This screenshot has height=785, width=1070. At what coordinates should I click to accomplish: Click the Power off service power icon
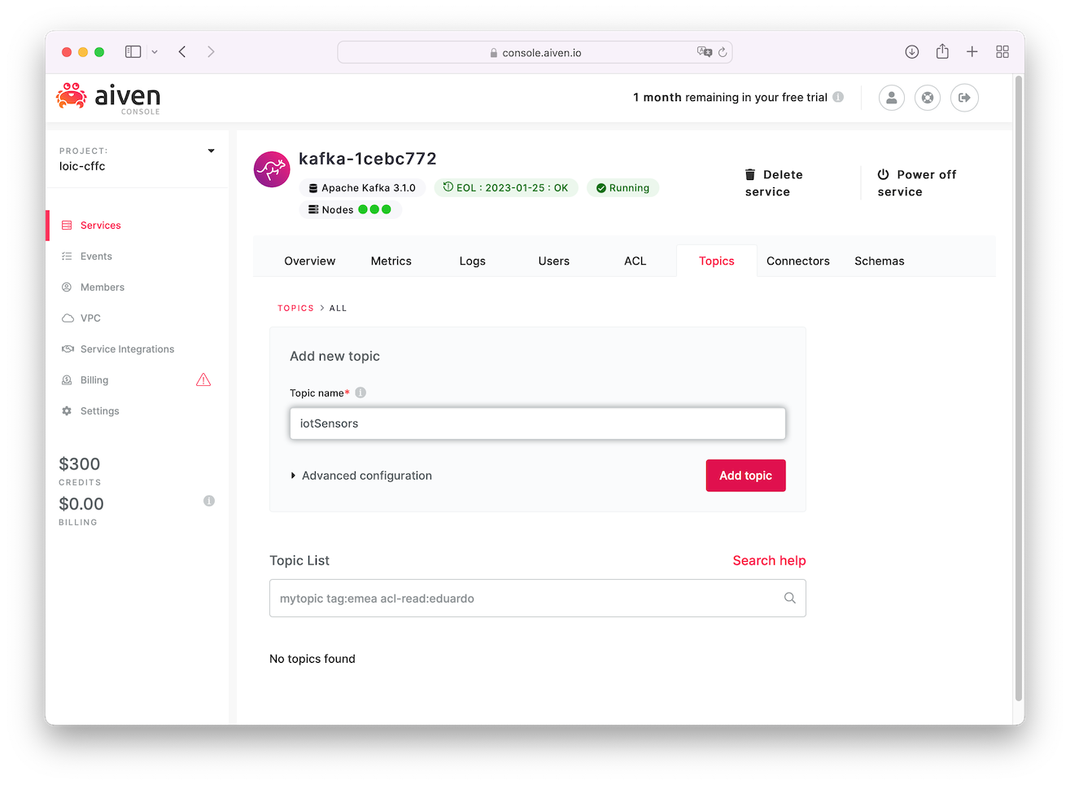(883, 174)
